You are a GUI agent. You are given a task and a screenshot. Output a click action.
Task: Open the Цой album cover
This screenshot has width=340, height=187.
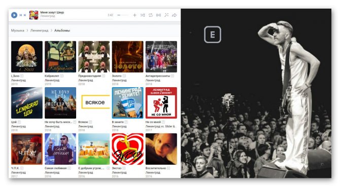(x=27, y=103)
